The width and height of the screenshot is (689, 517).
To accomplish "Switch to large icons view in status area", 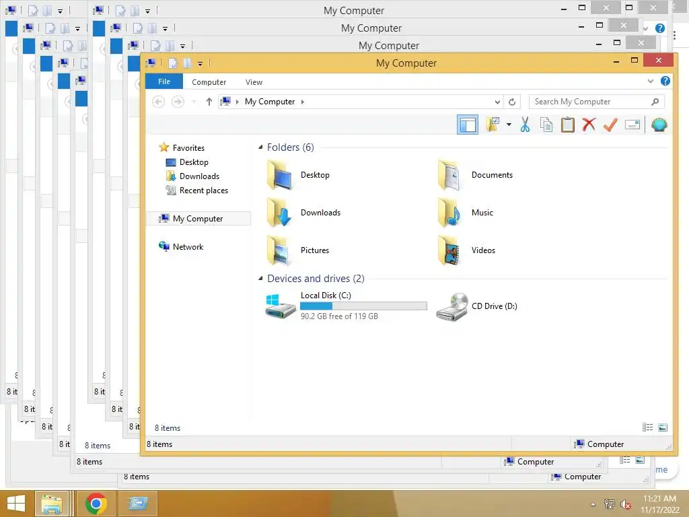I will point(663,427).
